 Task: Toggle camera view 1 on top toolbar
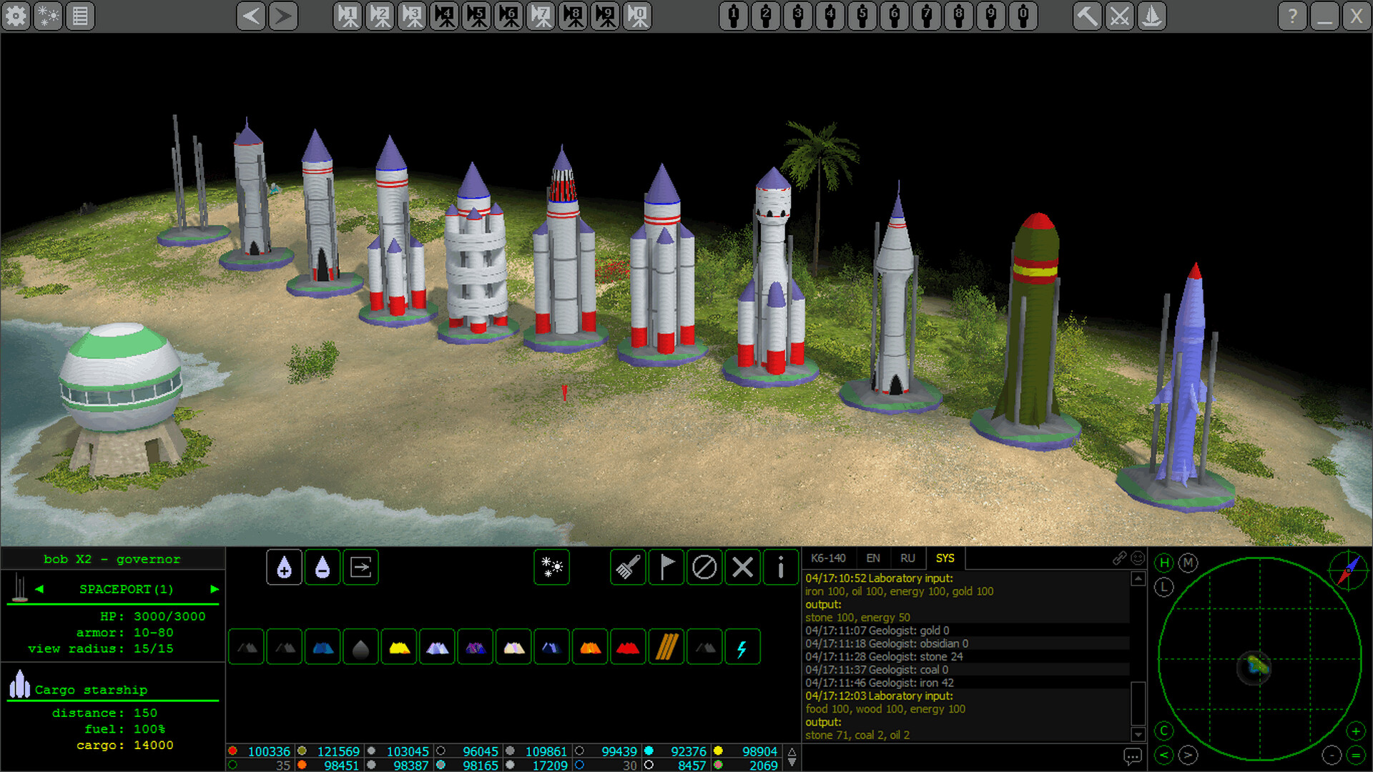tap(349, 16)
